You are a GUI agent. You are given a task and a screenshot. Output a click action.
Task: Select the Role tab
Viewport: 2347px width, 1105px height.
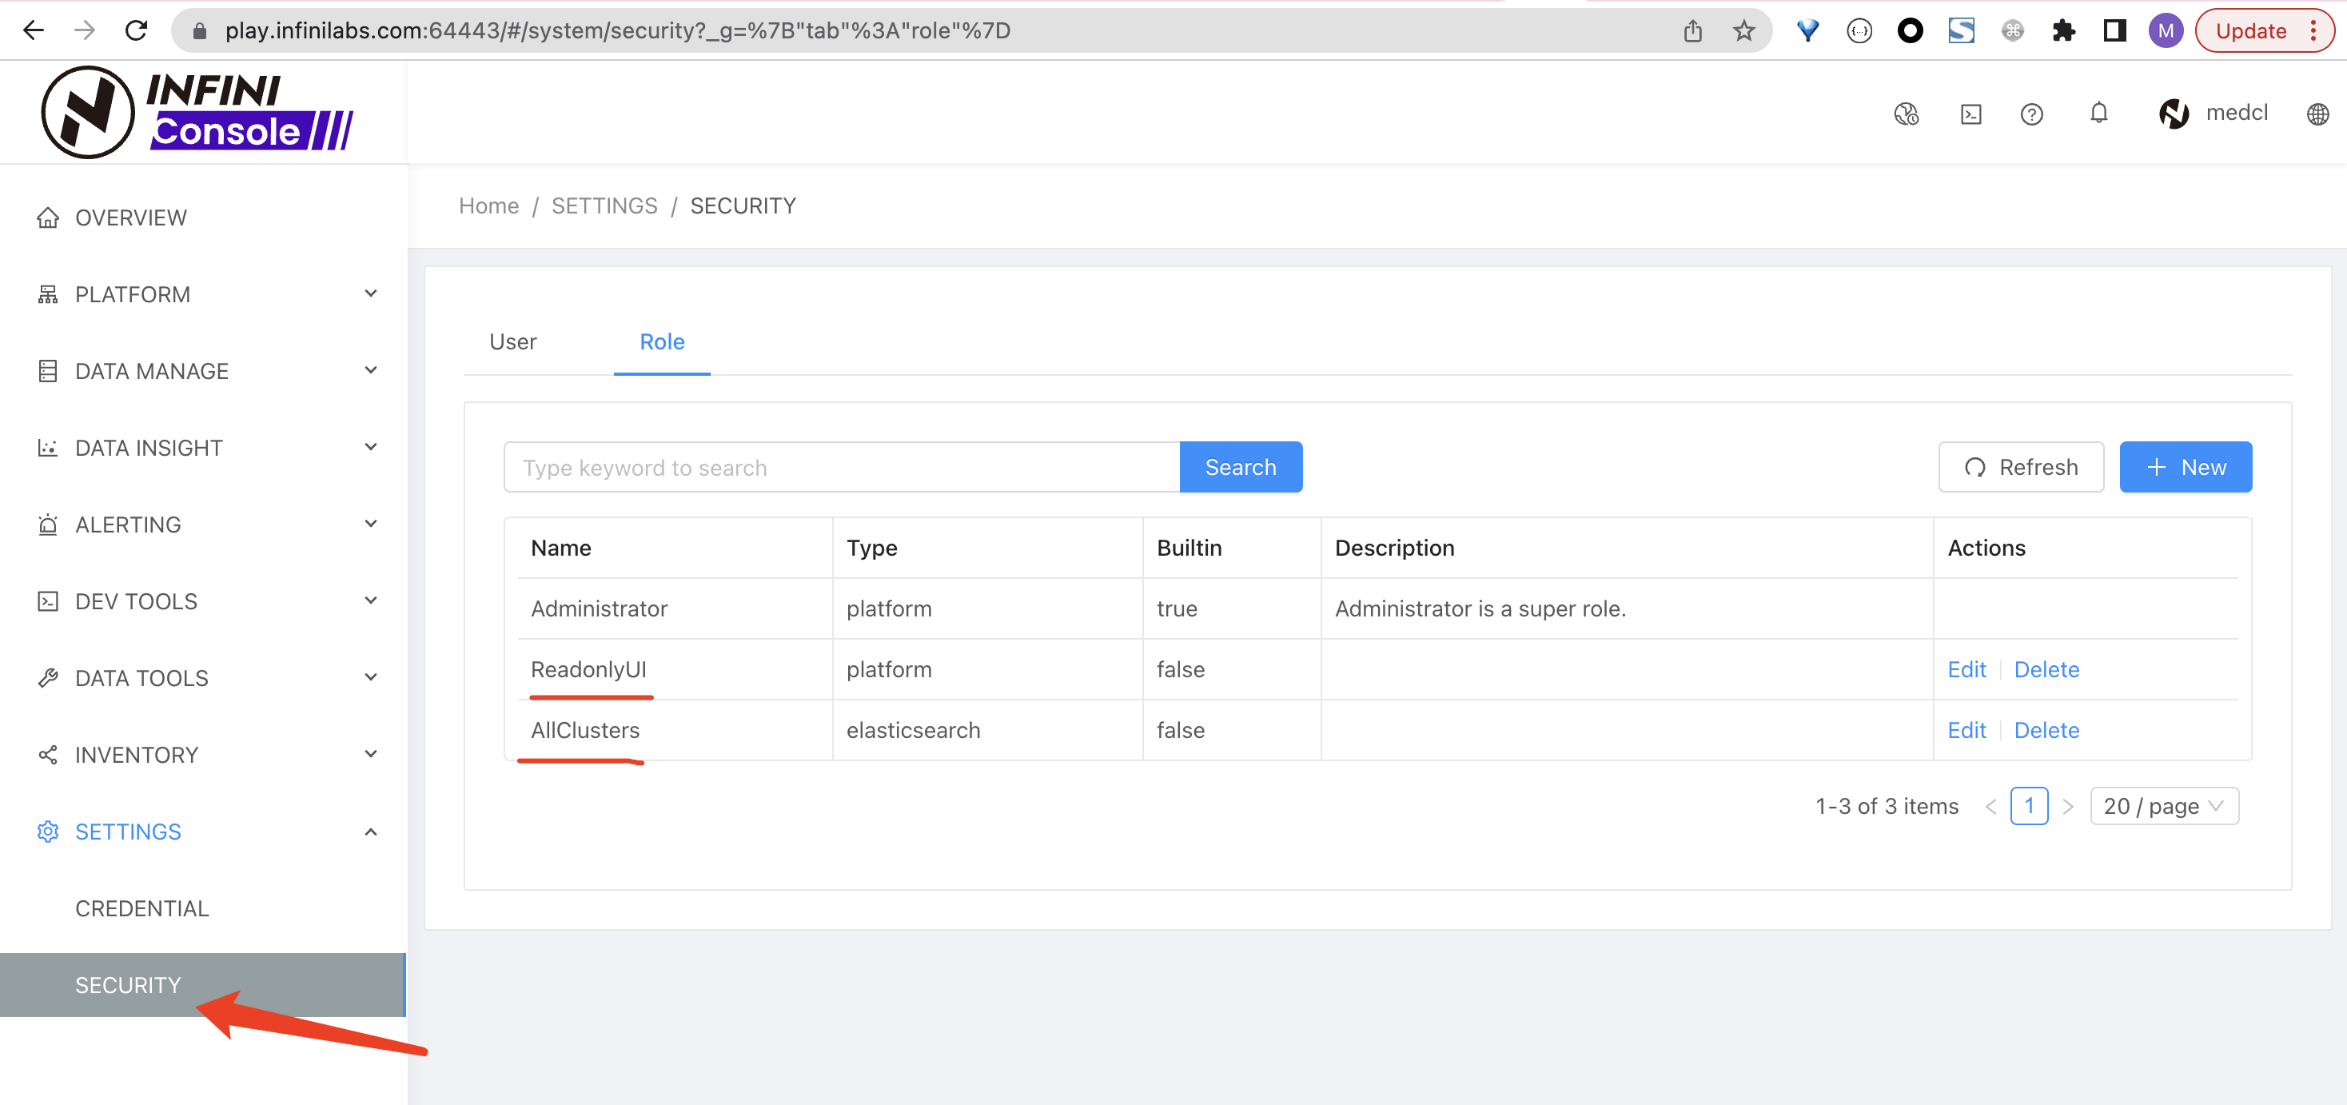661,341
